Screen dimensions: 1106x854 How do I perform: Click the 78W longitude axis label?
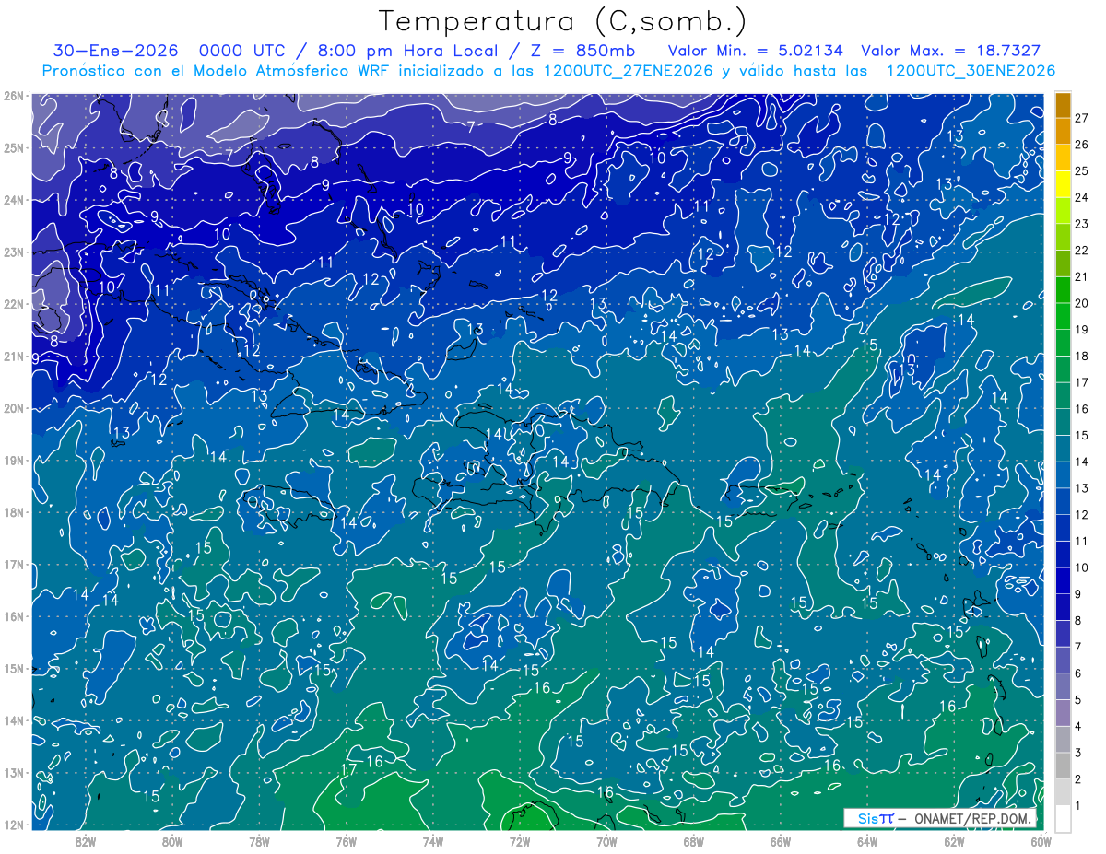click(259, 840)
